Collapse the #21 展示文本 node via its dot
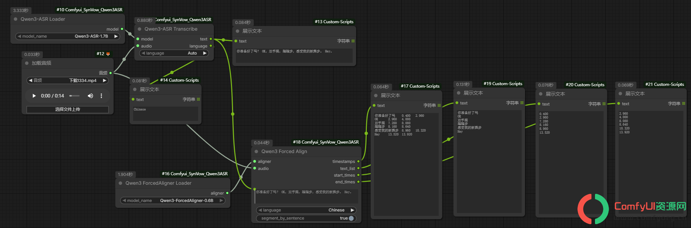This screenshot has width=691, height=228. pos(620,94)
